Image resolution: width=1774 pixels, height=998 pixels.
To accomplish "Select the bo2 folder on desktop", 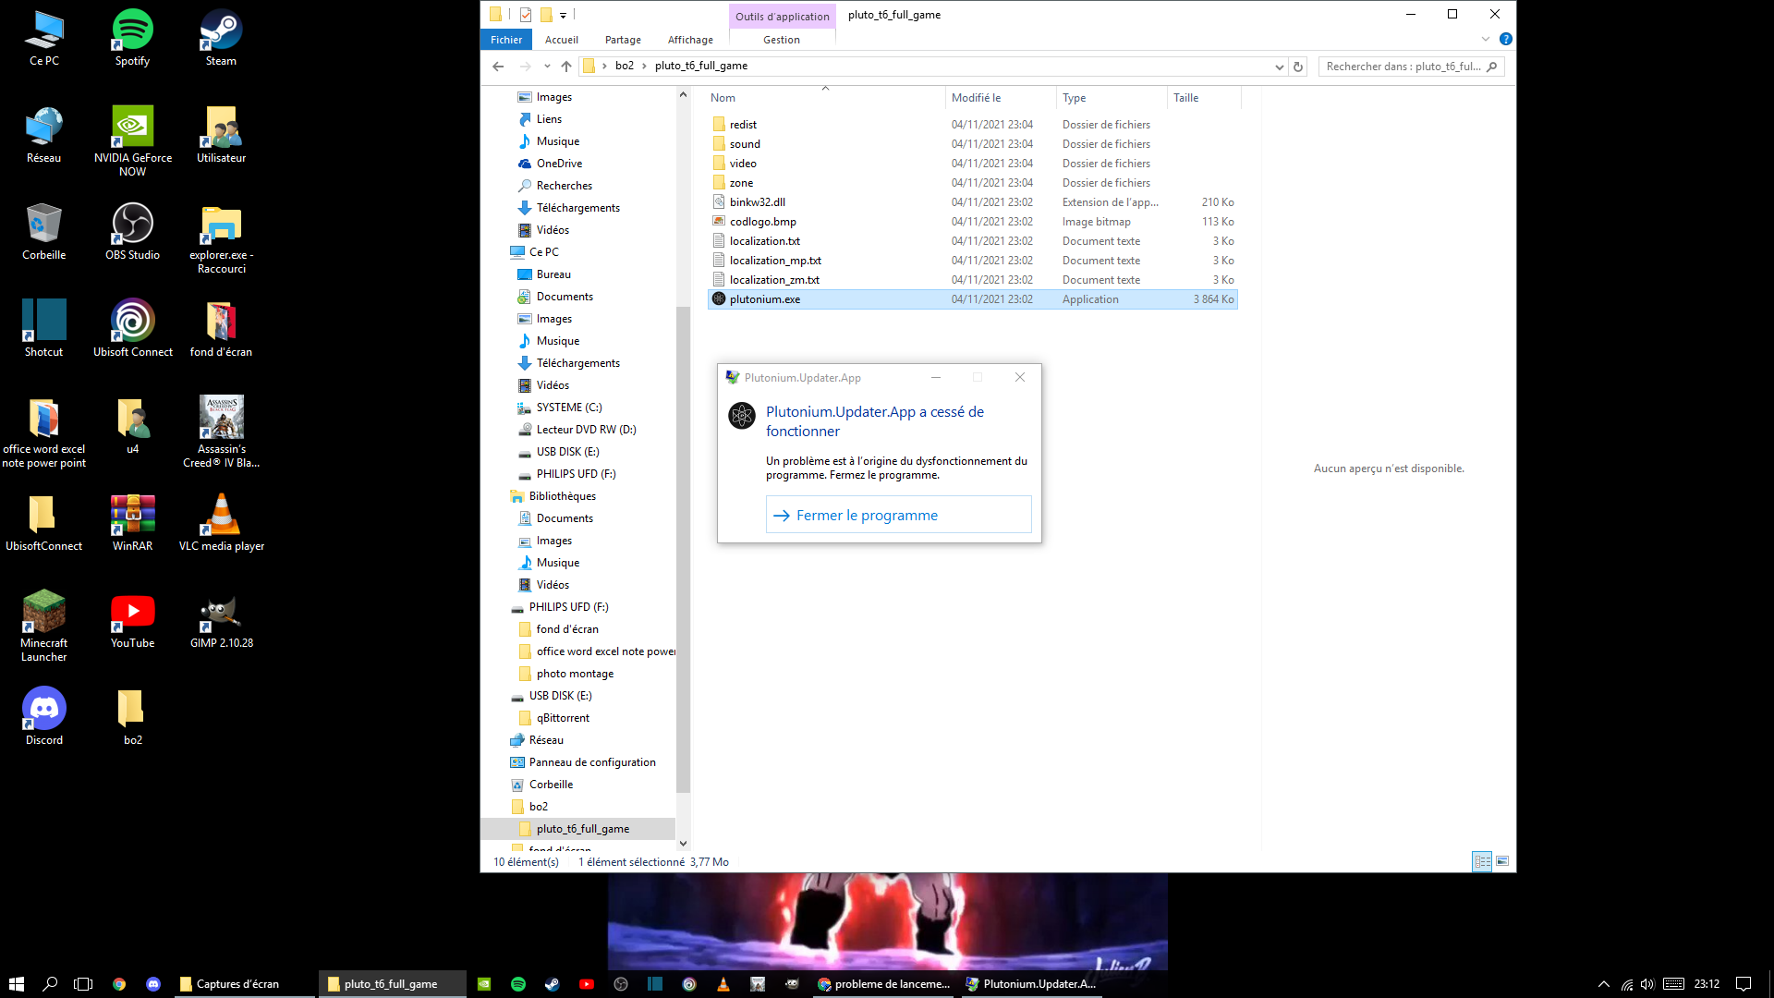I will coord(132,717).
